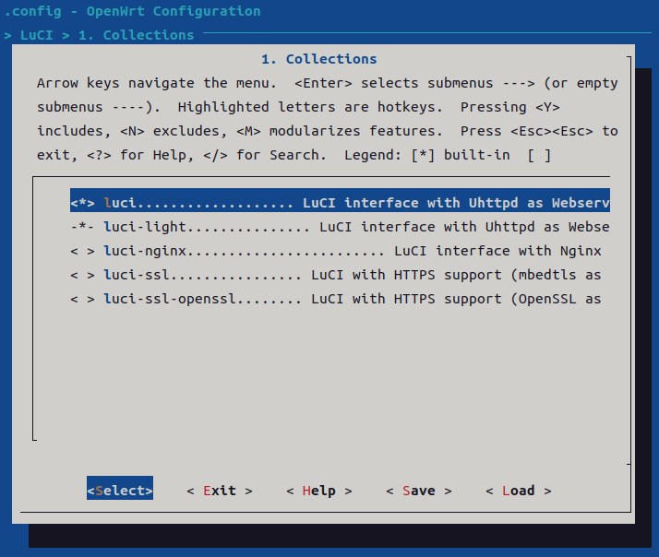Select the luci-light menu entry
The image size is (659, 557).
(340, 227)
